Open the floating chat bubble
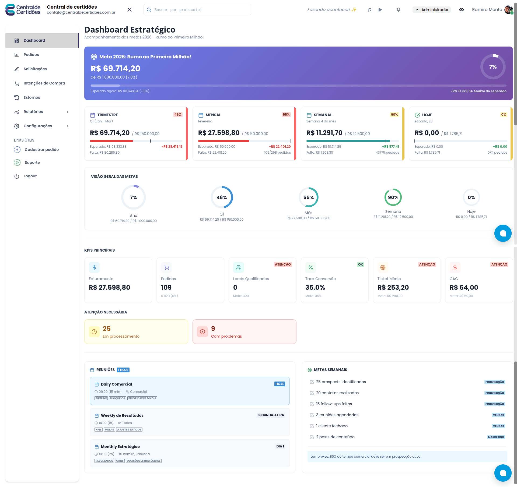The width and height of the screenshot is (517, 487). 503,473
